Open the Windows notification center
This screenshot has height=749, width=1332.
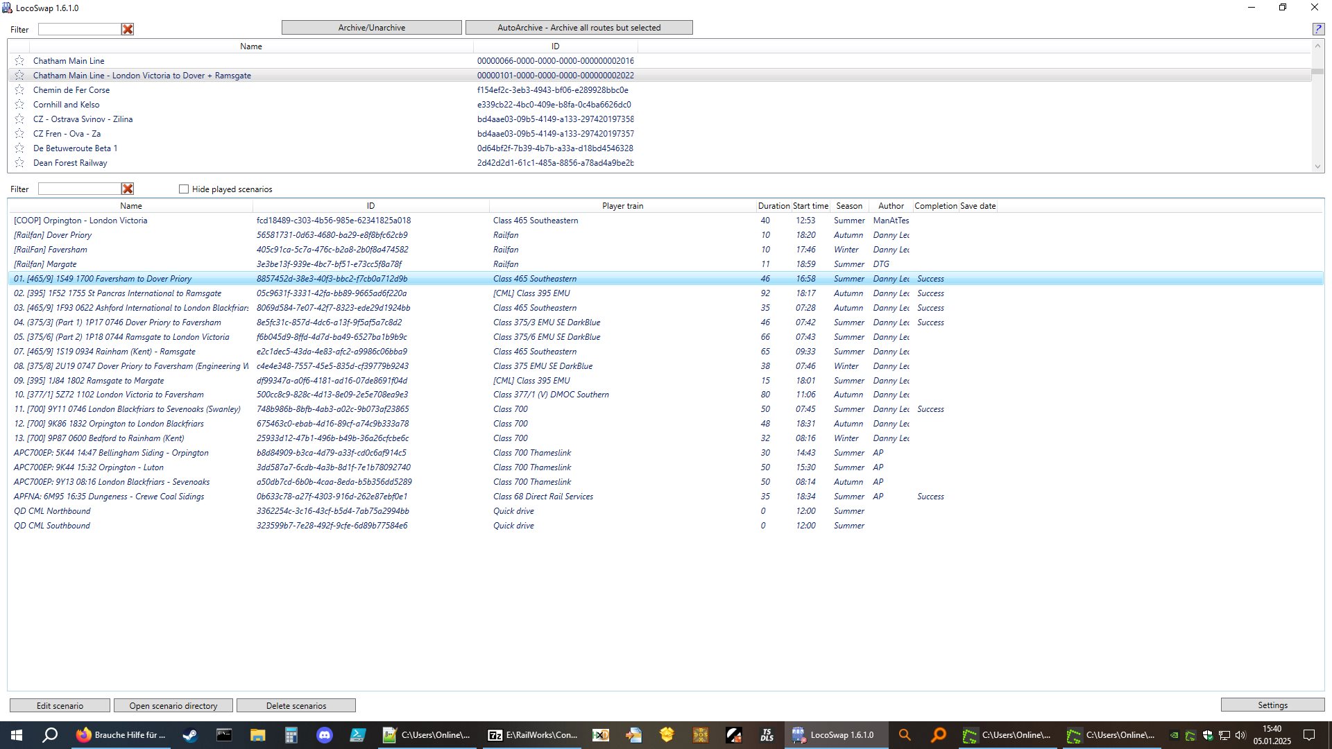click(x=1309, y=735)
